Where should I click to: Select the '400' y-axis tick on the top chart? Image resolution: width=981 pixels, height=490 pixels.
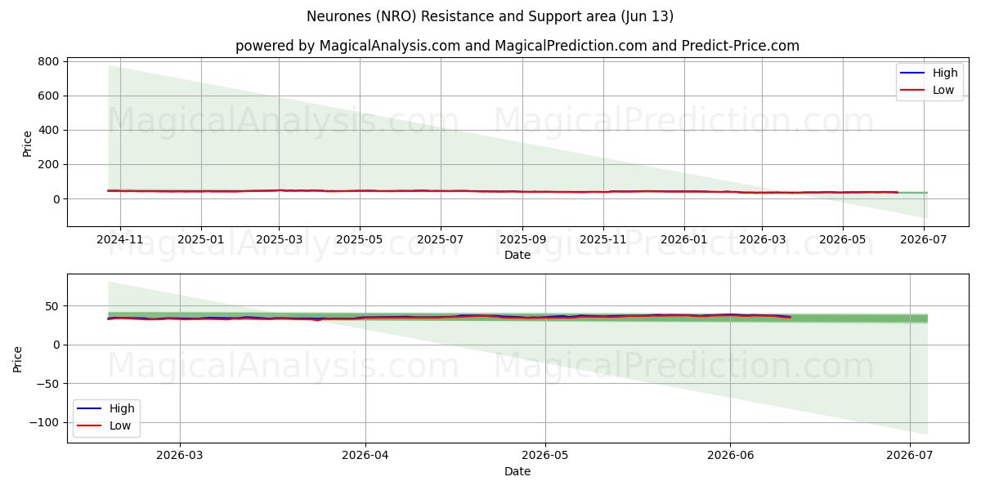(48, 130)
